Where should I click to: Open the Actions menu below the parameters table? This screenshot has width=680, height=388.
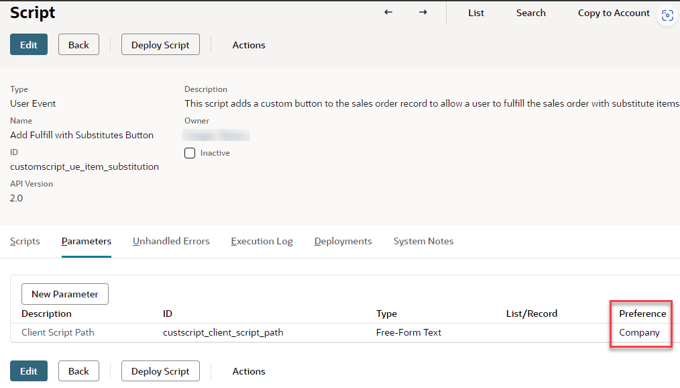pos(249,371)
